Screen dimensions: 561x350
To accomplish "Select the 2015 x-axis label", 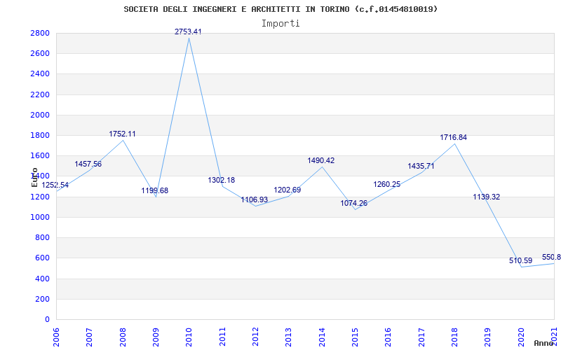I will coord(356,337).
